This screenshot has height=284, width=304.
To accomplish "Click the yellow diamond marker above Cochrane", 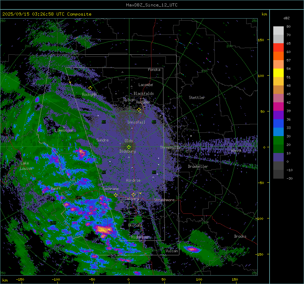I will (116, 195).
